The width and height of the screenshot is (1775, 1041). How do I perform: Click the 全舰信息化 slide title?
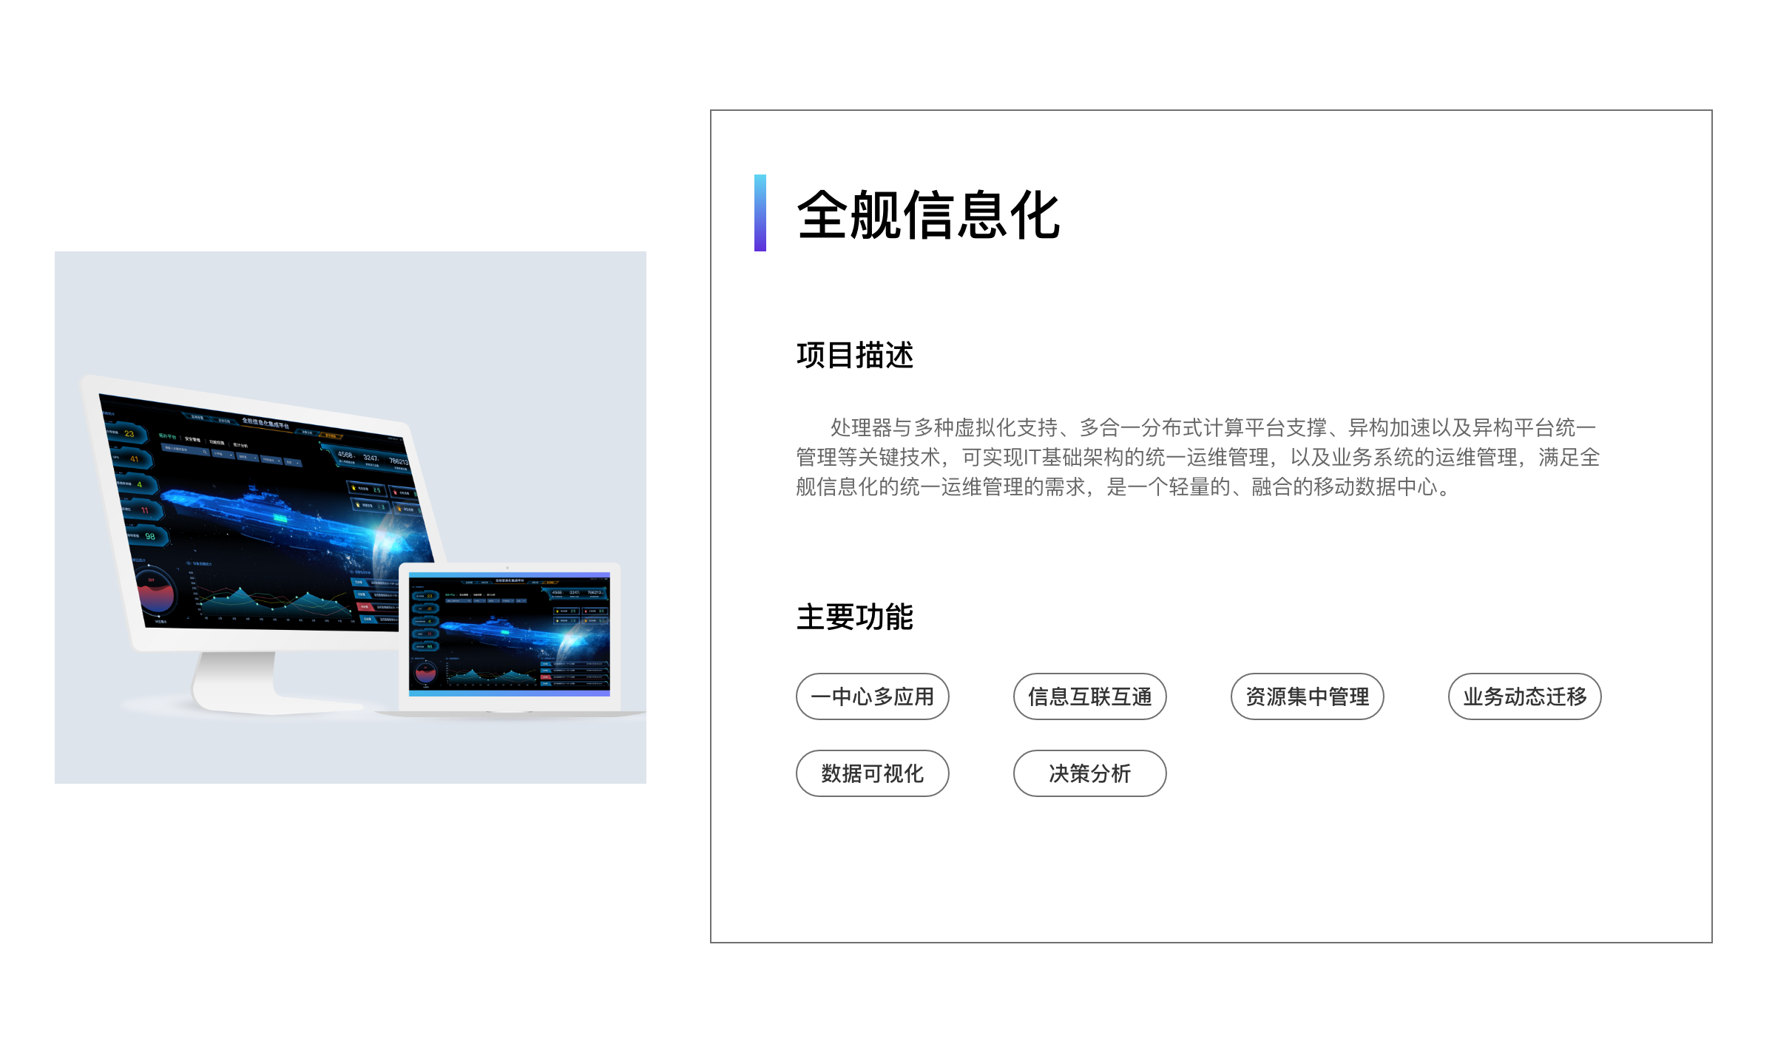click(928, 214)
